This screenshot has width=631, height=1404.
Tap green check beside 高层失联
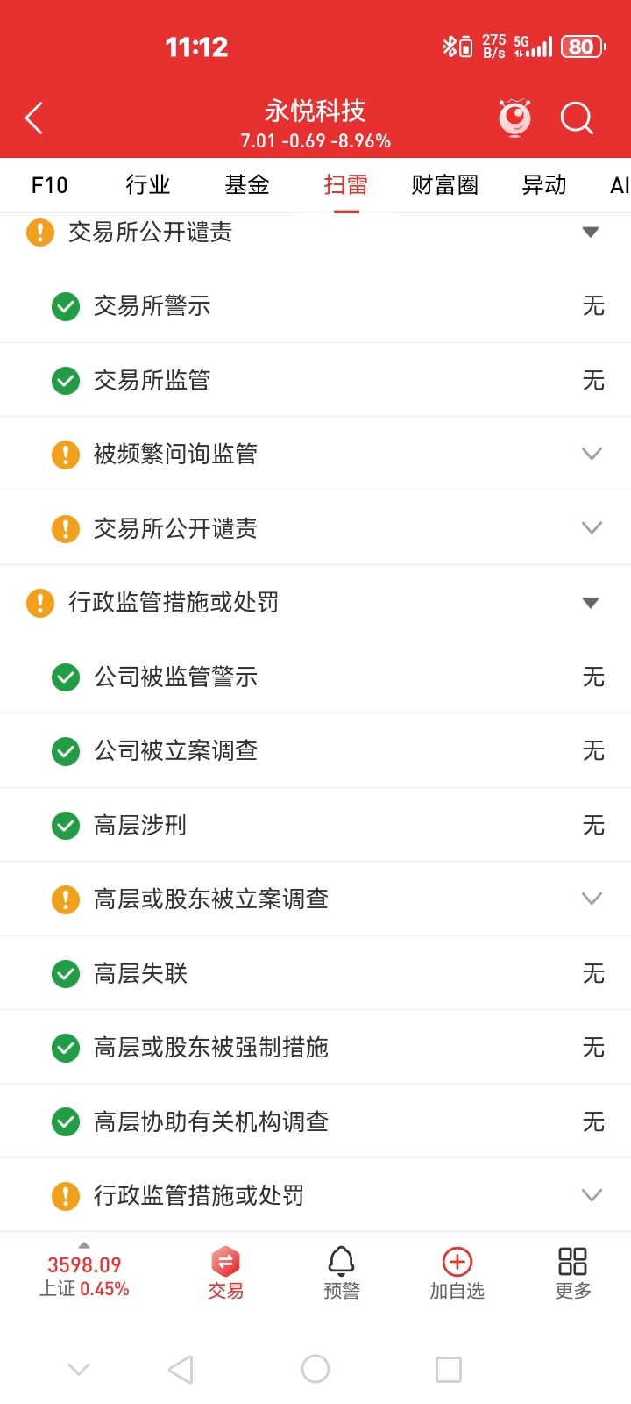[x=66, y=974]
